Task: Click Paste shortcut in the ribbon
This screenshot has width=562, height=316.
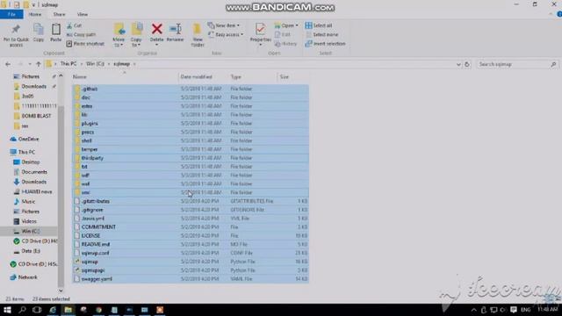Action: click(x=85, y=44)
